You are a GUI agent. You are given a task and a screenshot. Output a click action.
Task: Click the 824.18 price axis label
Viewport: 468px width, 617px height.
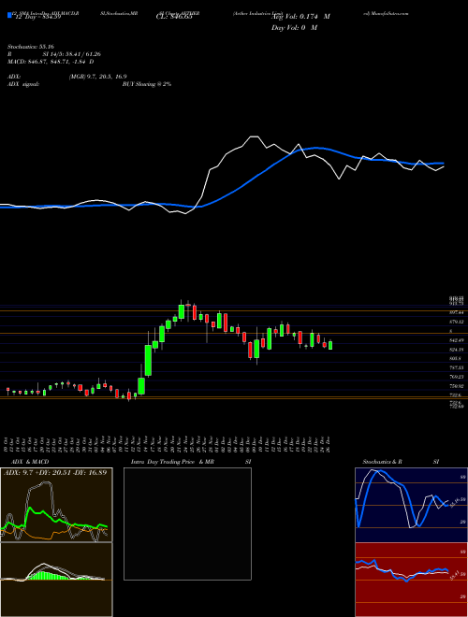[458, 350]
